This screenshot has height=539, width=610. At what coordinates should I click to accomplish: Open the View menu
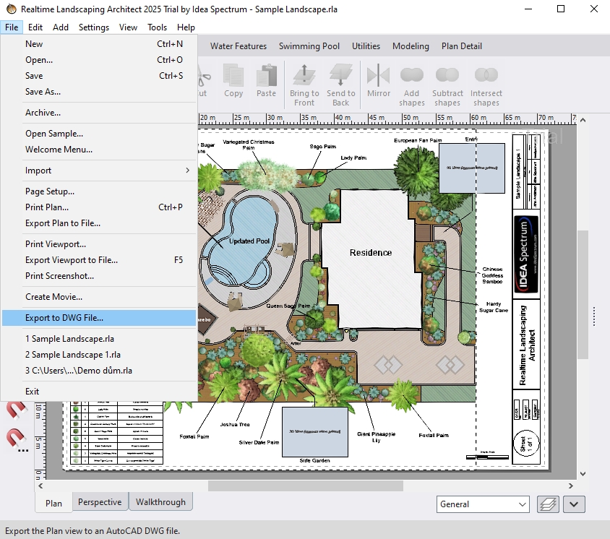128,27
